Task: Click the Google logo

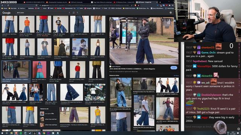Action: point(6,13)
